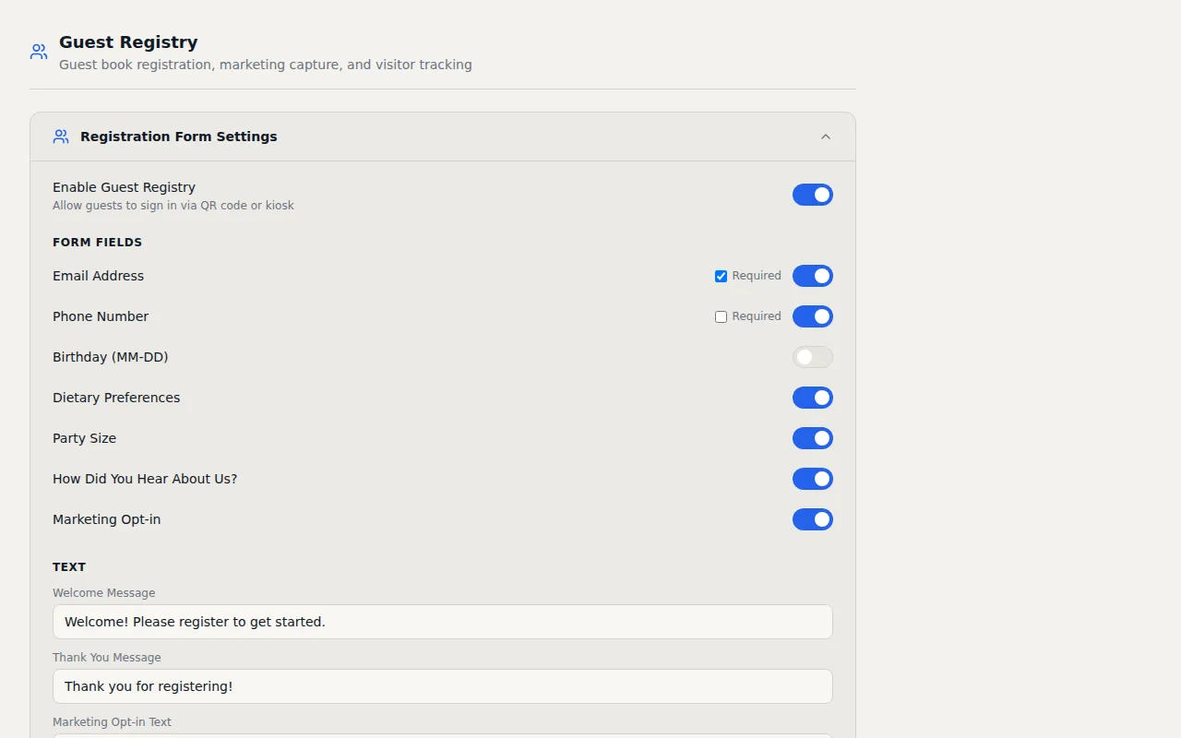Viewport: 1181px width, 738px height.
Task: Check Required for Phone Number
Action: pyautogui.click(x=721, y=316)
